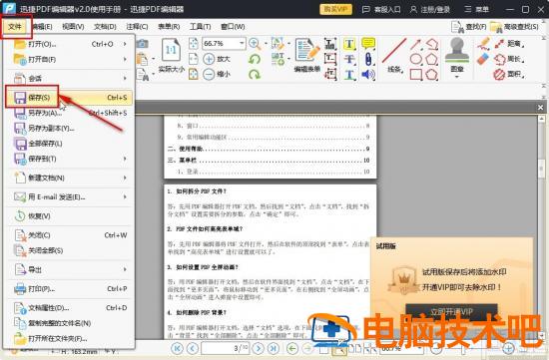Choose 打印(P)... menu entry
Viewport: 549px width, 360px height.
(x=69, y=289)
